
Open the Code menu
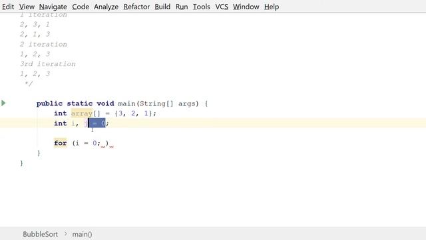(81, 7)
